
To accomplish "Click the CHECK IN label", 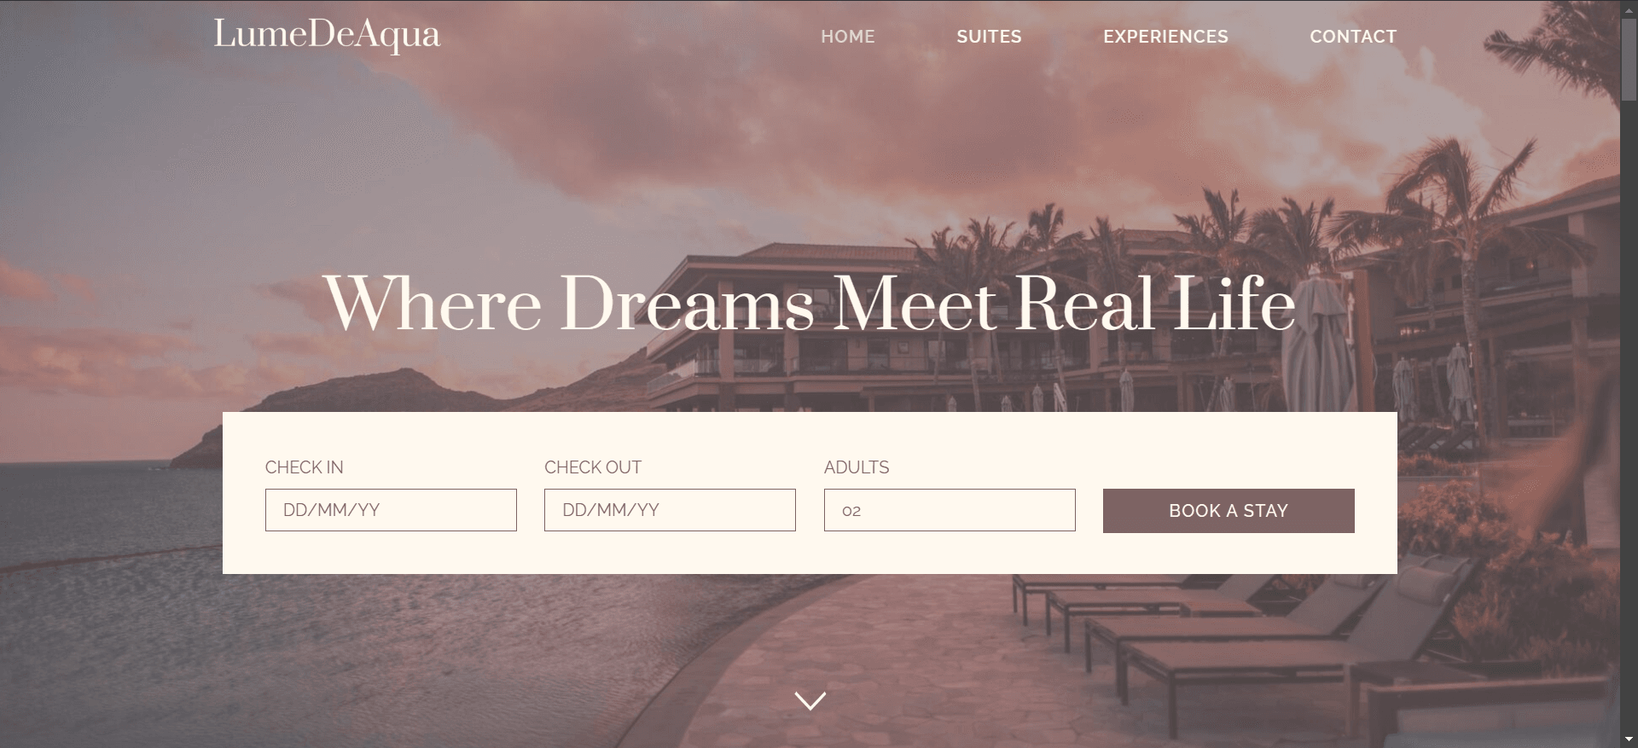I will 304,467.
